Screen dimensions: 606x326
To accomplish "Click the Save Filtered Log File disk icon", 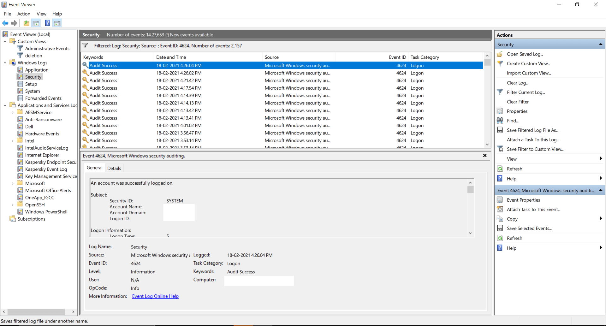I will coord(500,130).
